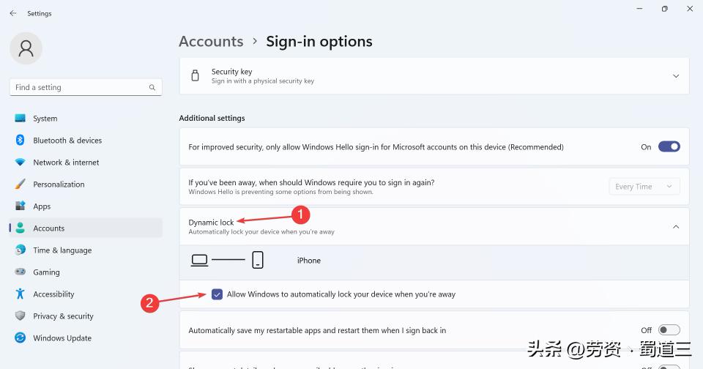The width and height of the screenshot is (703, 369).
Task: Click the Gaming controller icon
Action: [x=21, y=272]
